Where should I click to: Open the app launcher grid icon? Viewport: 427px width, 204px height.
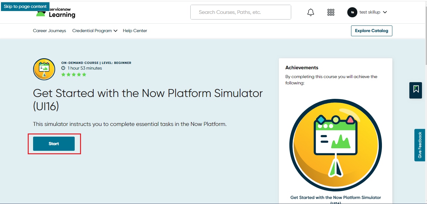point(331,12)
